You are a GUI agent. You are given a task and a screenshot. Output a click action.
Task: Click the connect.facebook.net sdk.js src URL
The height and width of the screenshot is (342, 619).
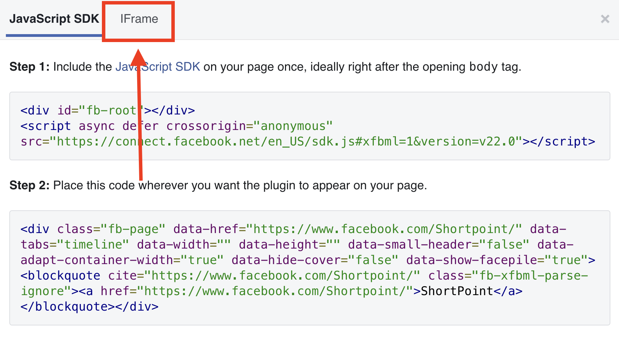(x=286, y=141)
